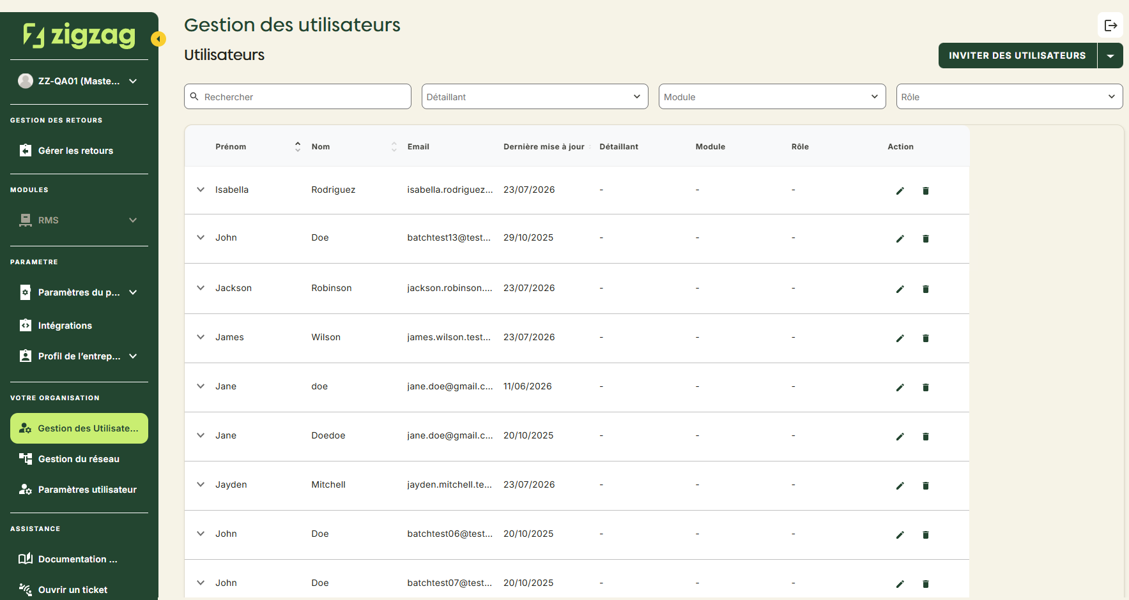Viewport: 1129px width, 600px height.
Task: Open the ZZ-QA01 account switcher
Action: click(x=79, y=81)
